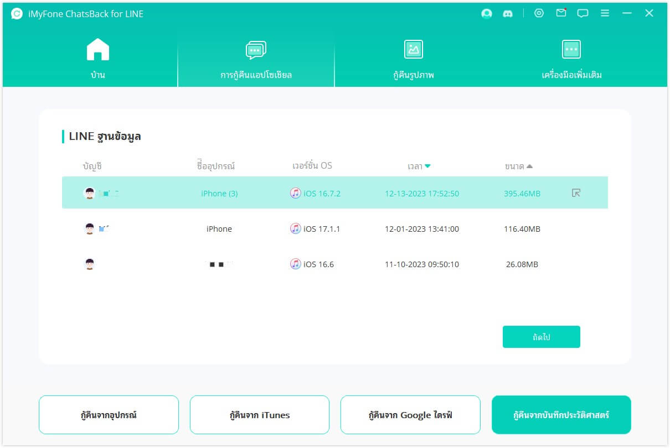Switch to the เครื่องมือเพิ่มเติม tab
Image resolution: width=670 pixels, height=448 pixels.
click(x=571, y=59)
